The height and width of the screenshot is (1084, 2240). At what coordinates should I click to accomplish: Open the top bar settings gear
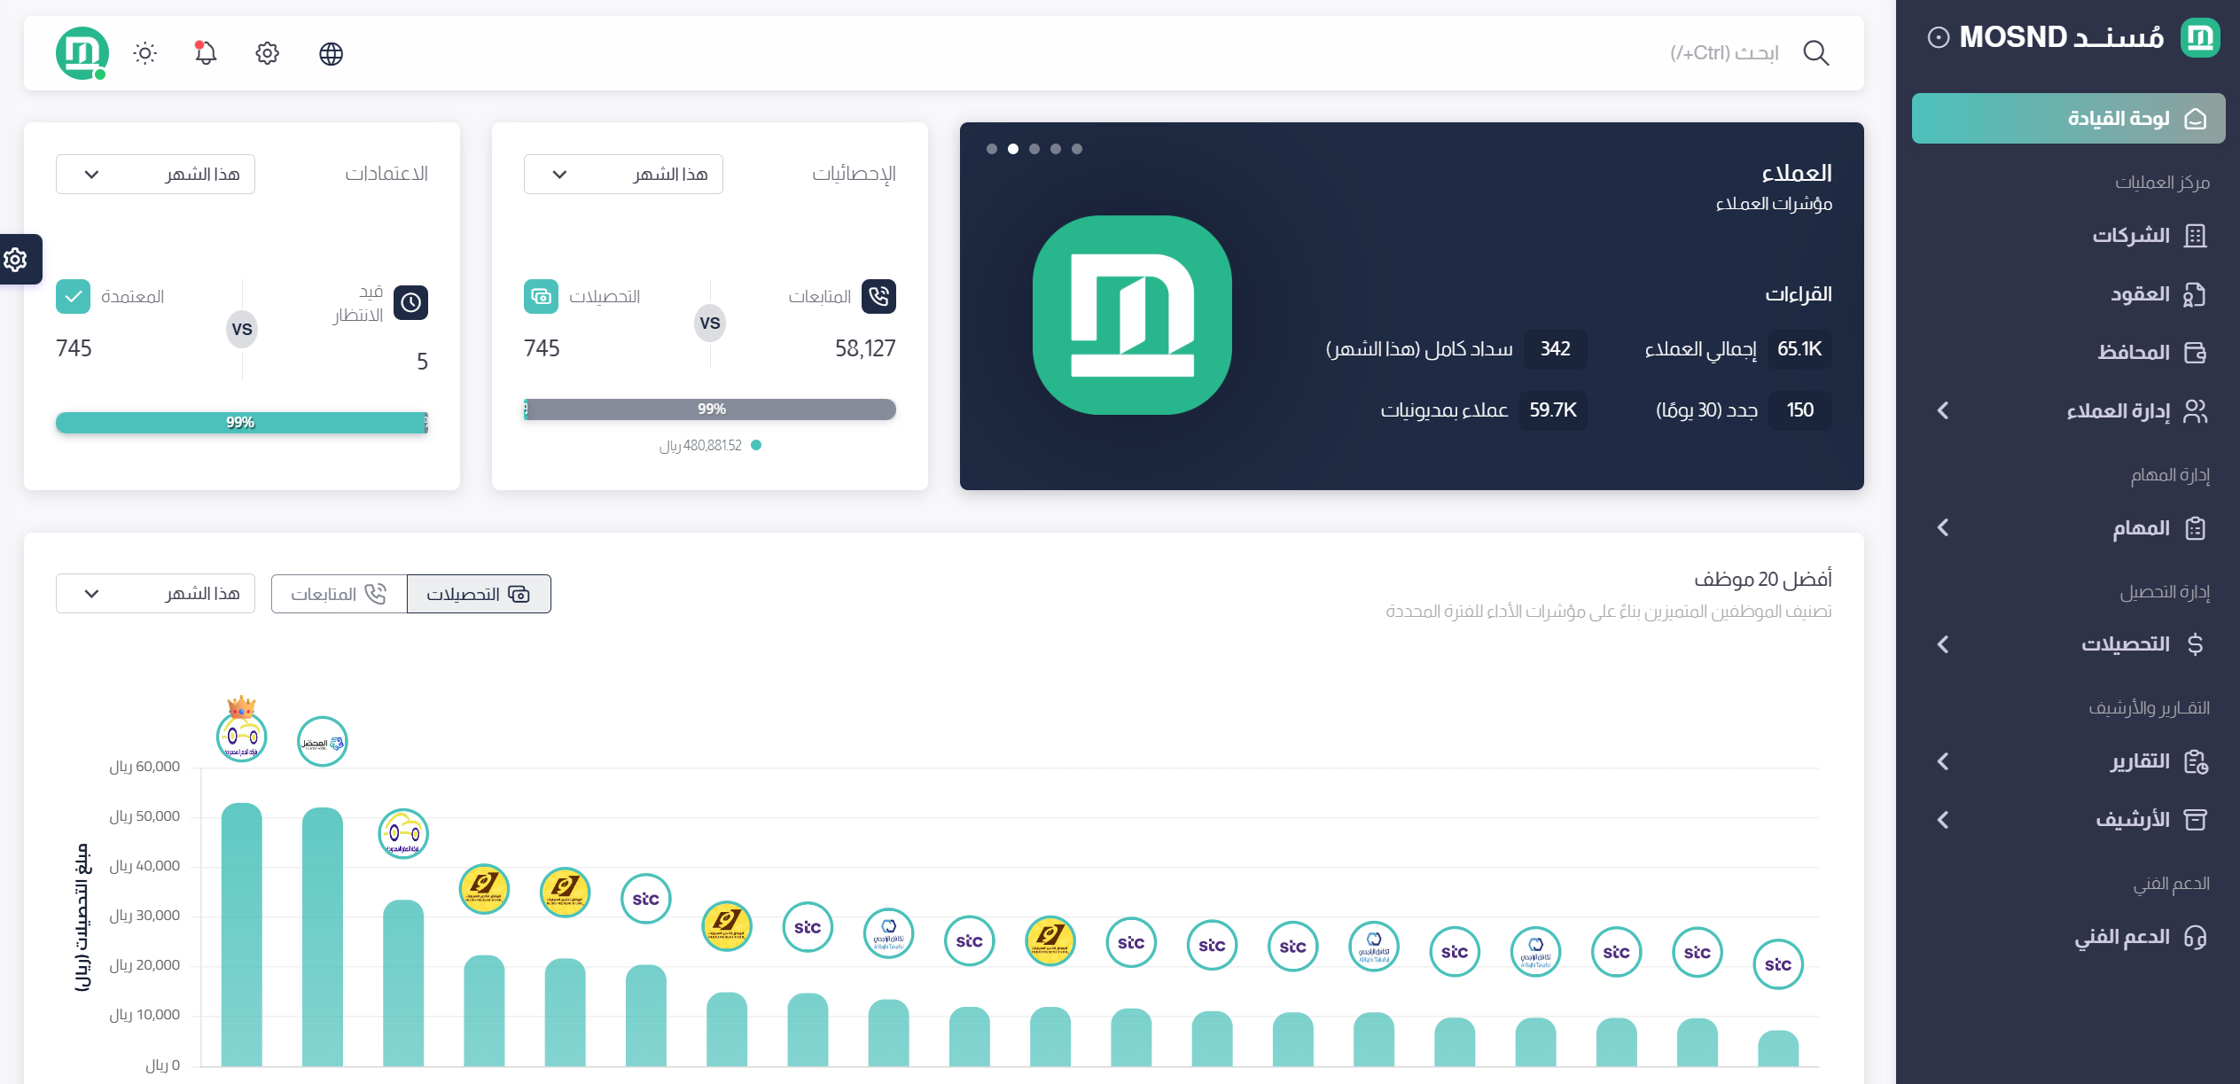[x=267, y=54]
